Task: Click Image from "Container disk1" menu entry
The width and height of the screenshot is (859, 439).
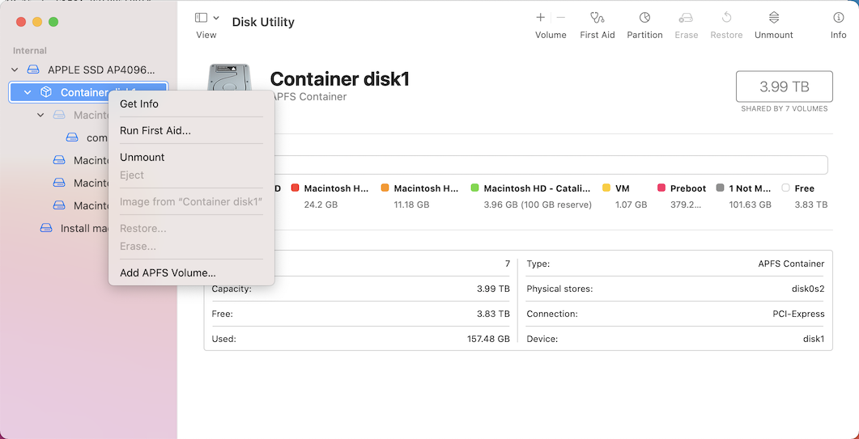Action: coord(191,203)
